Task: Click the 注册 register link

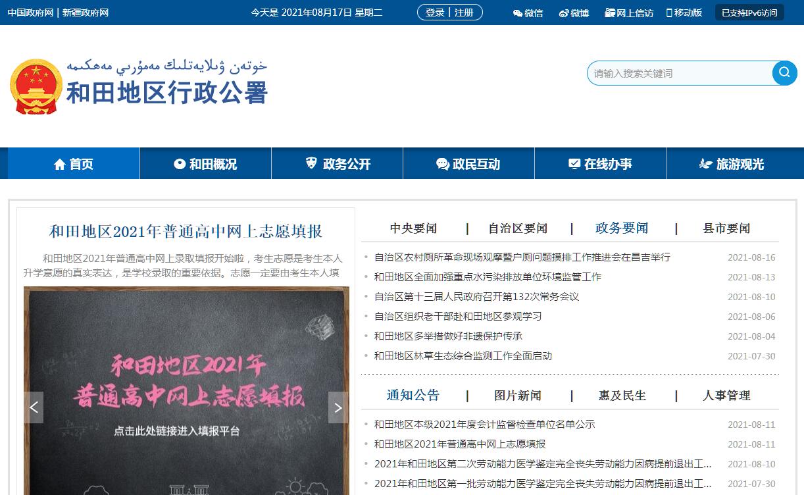Action: pyautogui.click(x=464, y=13)
